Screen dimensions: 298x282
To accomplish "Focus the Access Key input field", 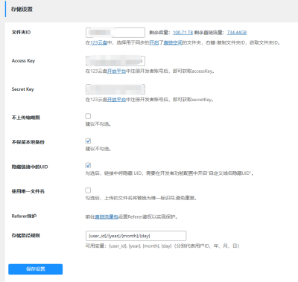I will (x=115, y=61).
